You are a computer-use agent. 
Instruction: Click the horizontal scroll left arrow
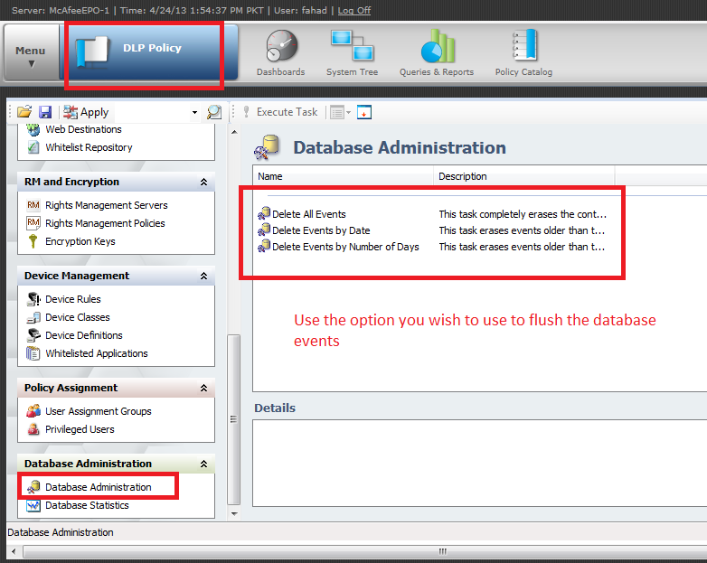tap(14, 551)
